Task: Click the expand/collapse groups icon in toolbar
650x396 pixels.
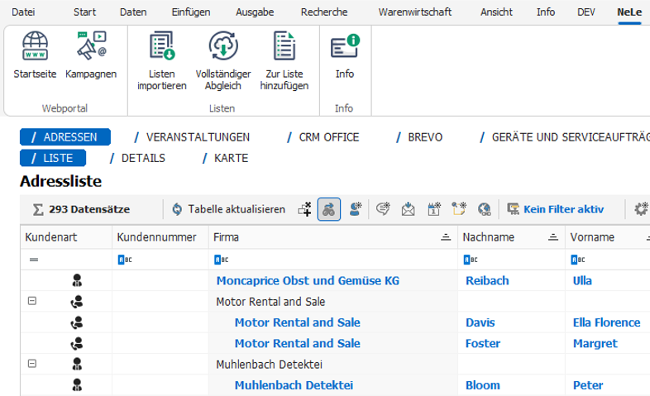Action: pyautogui.click(x=304, y=209)
